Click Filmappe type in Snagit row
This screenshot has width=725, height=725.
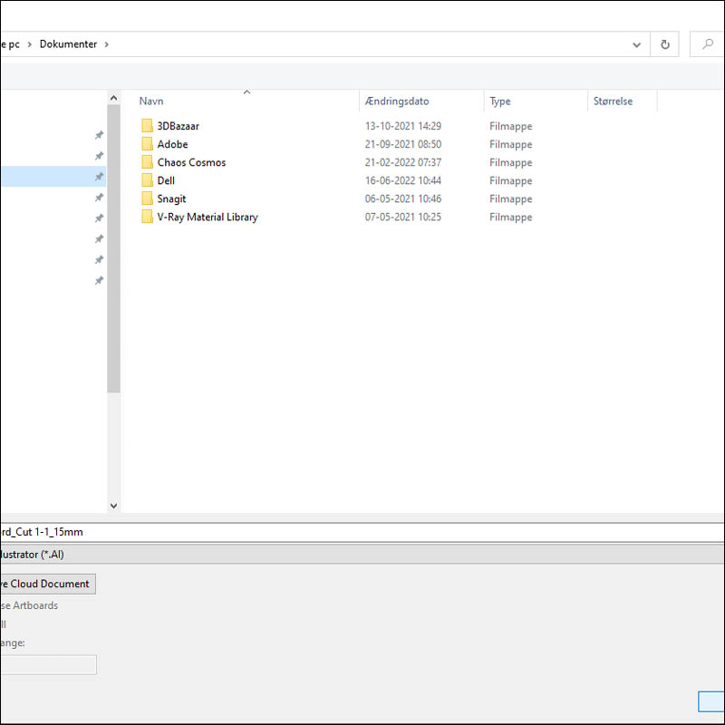click(x=511, y=199)
